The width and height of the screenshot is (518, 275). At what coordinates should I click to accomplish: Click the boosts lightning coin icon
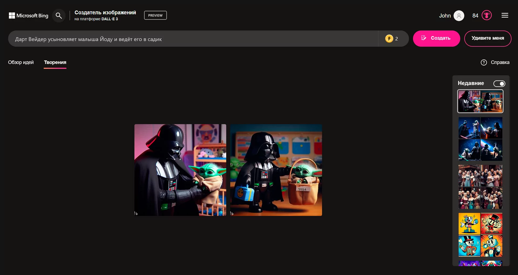coord(389,39)
